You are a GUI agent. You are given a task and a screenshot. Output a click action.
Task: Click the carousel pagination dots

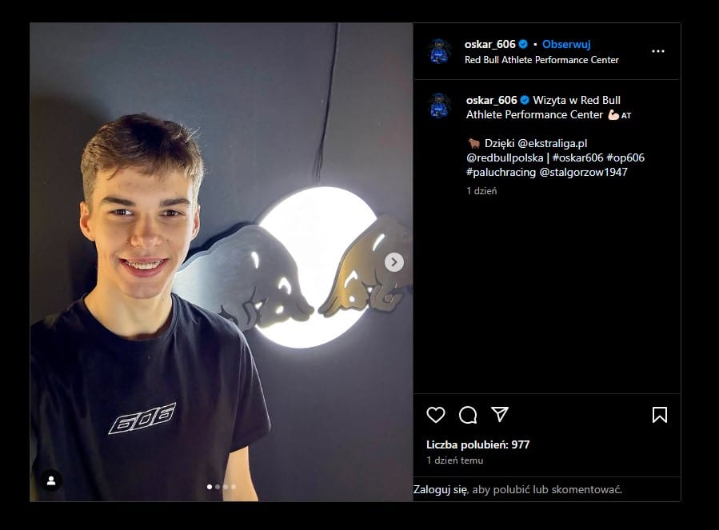tap(222, 486)
